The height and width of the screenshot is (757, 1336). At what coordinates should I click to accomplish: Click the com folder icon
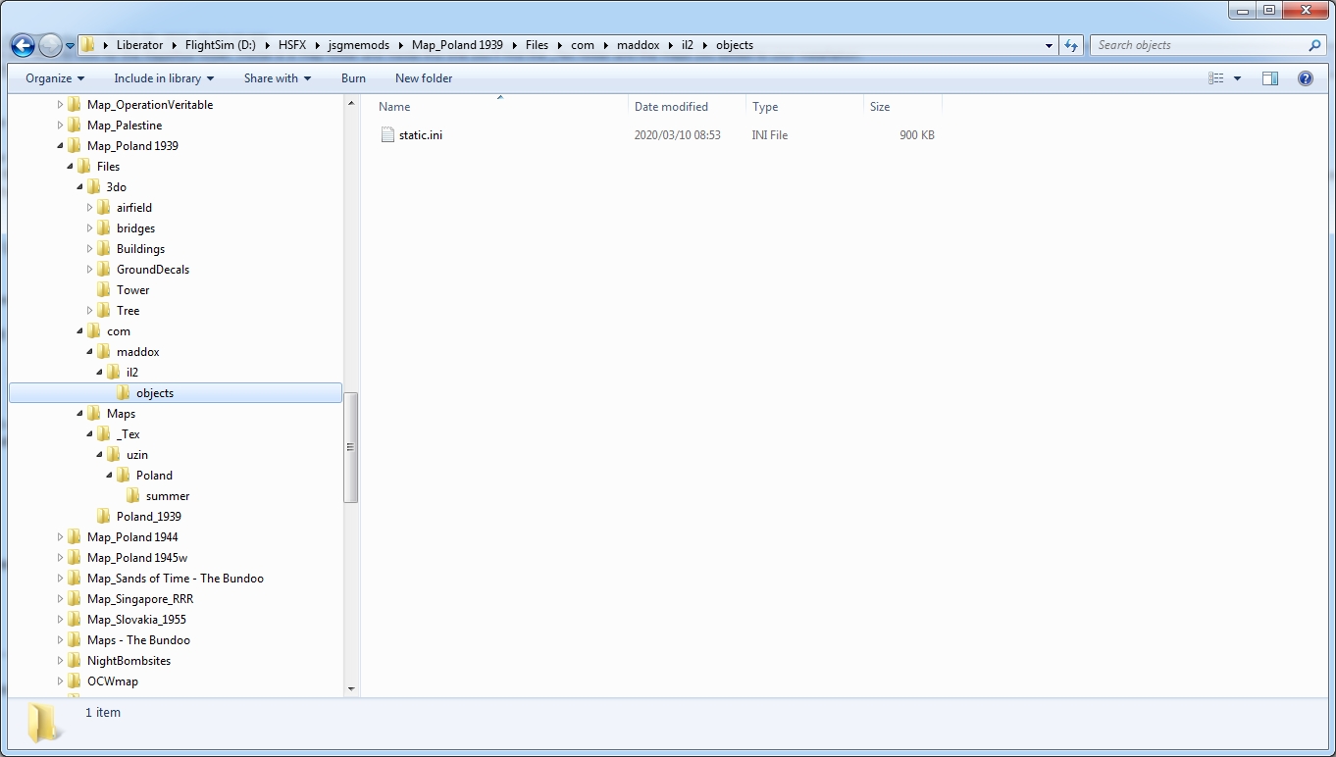coord(93,331)
